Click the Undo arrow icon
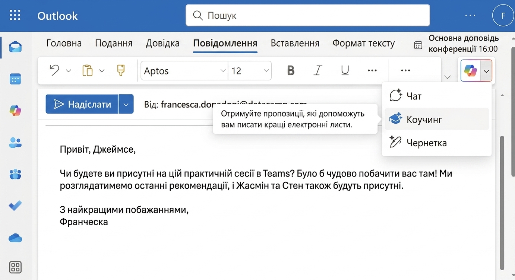The image size is (515, 280). point(55,70)
